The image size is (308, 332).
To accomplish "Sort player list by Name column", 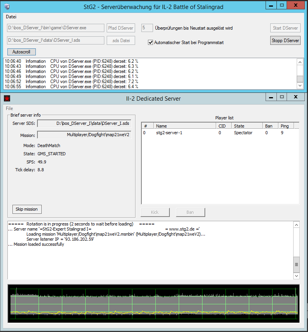I will pos(185,126).
